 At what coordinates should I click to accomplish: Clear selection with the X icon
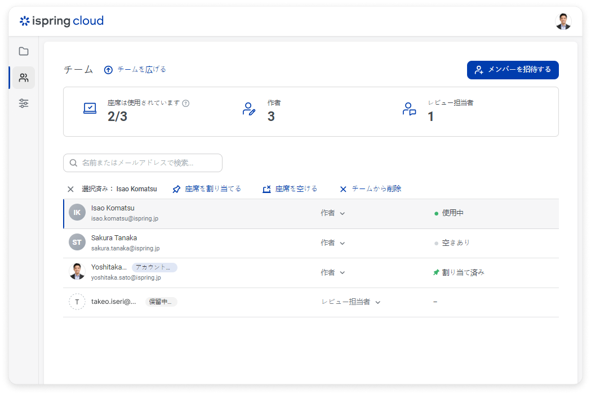tap(70, 189)
